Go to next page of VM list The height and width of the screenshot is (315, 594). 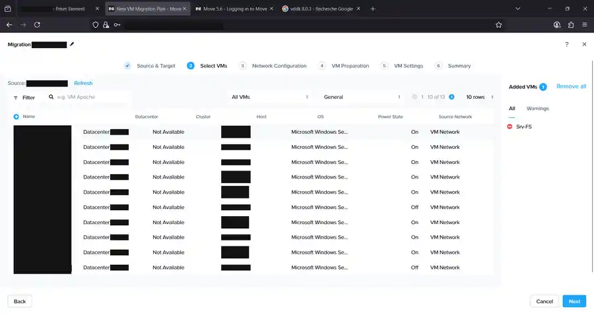tap(451, 97)
